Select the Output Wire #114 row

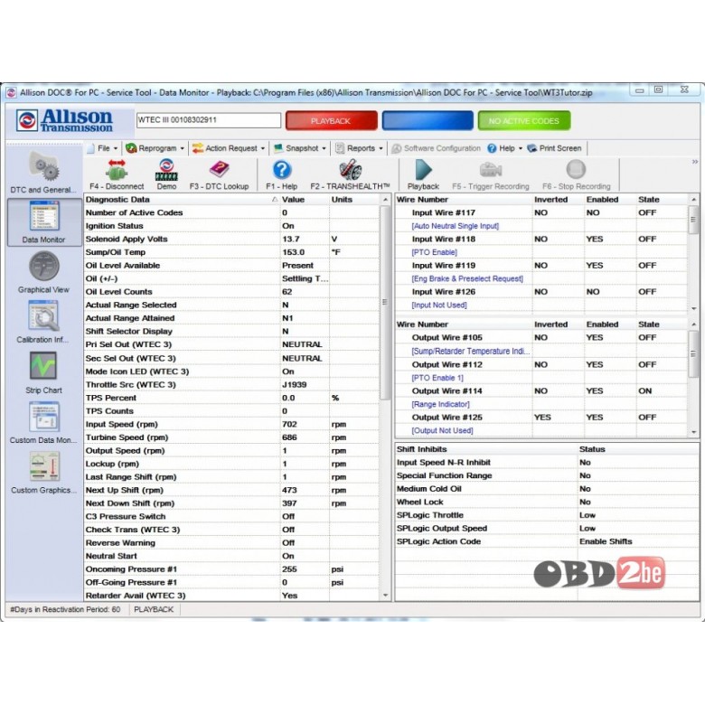click(541, 391)
